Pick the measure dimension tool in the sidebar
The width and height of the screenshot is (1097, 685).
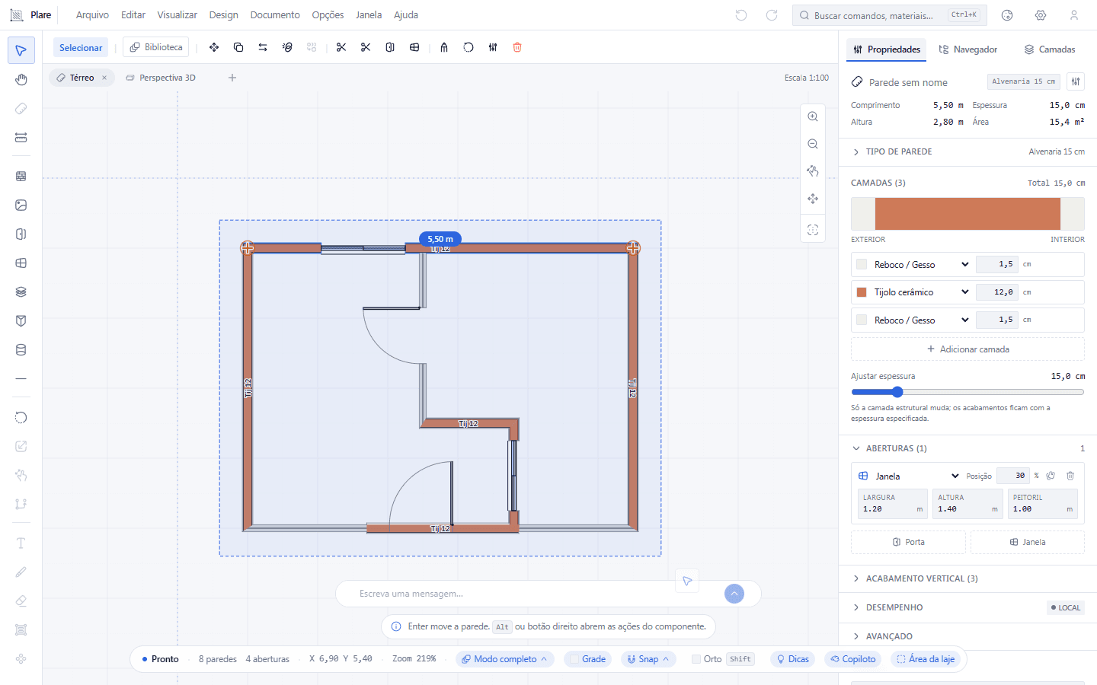click(21, 138)
